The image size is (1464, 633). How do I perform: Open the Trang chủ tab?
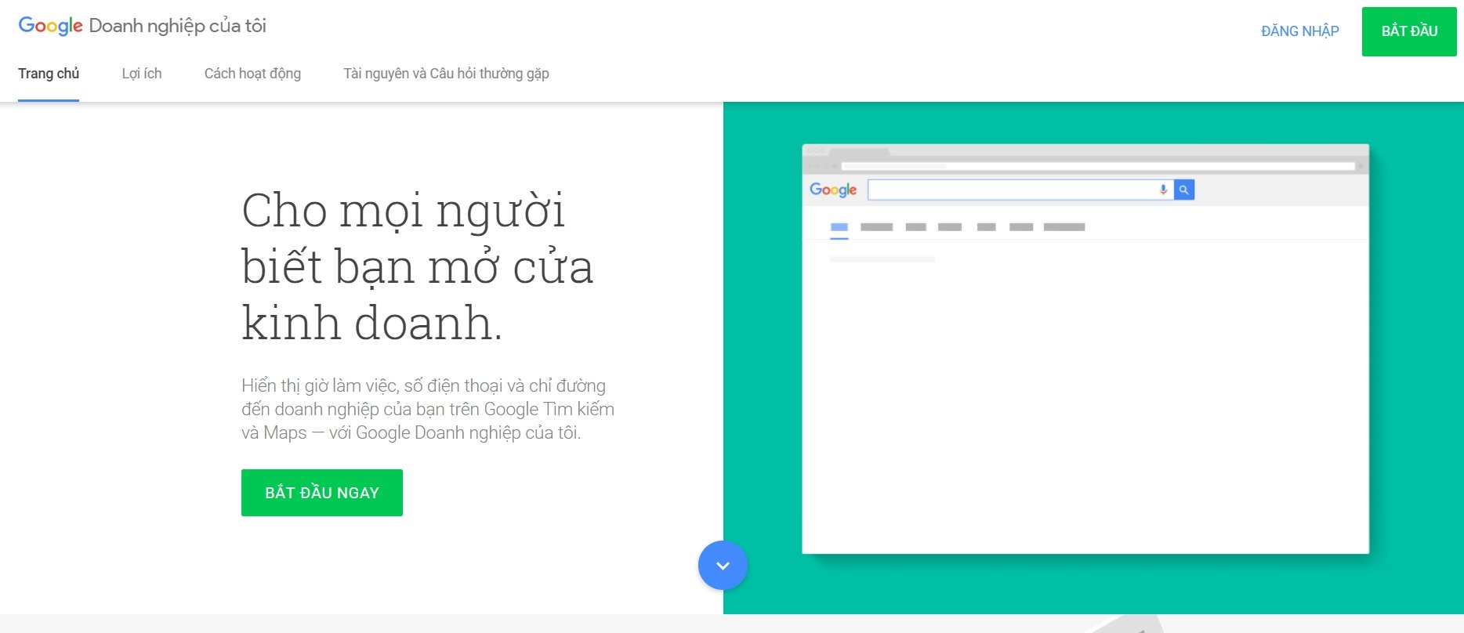[49, 74]
